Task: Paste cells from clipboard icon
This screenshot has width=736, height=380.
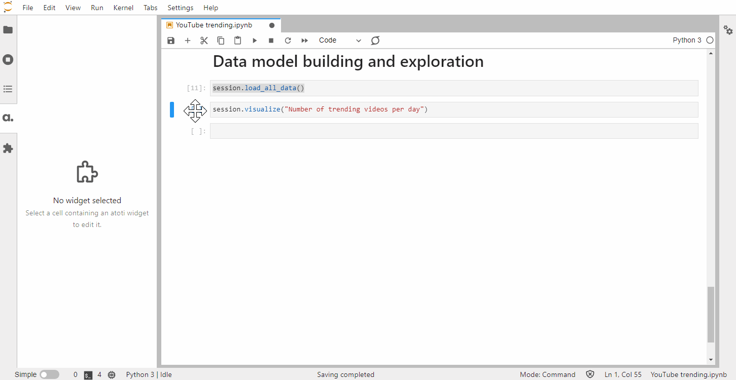Action: (x=237, y=41)
